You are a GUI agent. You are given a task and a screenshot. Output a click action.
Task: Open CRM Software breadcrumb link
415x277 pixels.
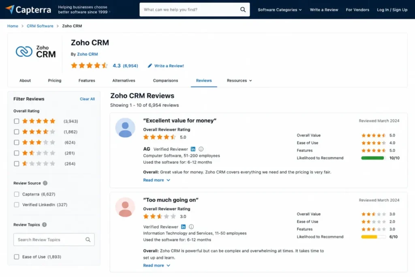(x=40, y=26)
